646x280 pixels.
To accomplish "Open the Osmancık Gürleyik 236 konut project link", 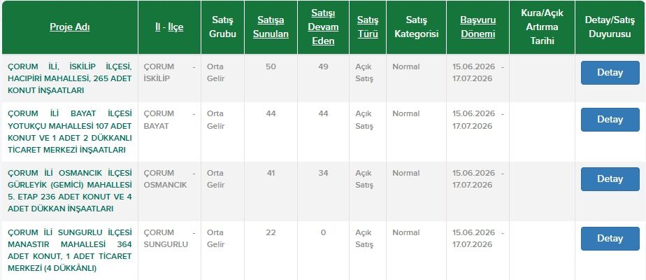I will click(x=70, y=191).
